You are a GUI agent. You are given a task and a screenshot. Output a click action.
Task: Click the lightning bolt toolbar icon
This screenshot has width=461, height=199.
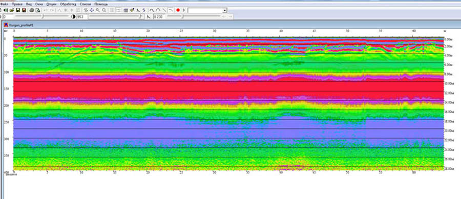point(144,10)
